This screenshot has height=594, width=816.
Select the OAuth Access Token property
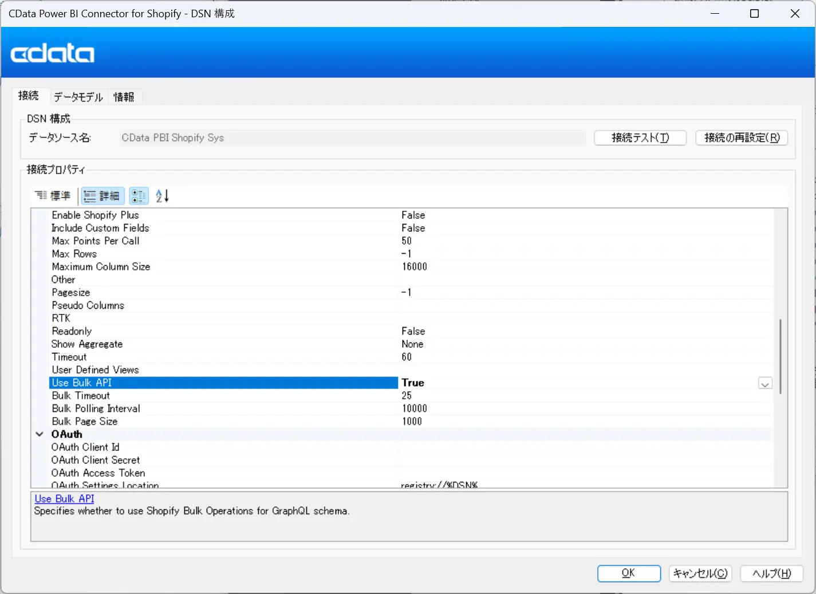98,473
